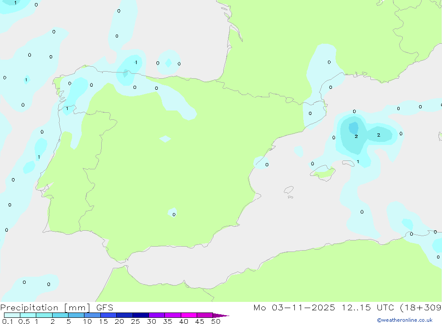The height and width of the screenshot is (324, 442).
Task: Click the legend value '35'
Action: coord(168,321)
